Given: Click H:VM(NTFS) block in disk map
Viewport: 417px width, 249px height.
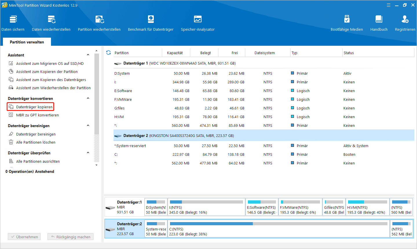Looking at the screenshot, I should [x=367, y=207].
